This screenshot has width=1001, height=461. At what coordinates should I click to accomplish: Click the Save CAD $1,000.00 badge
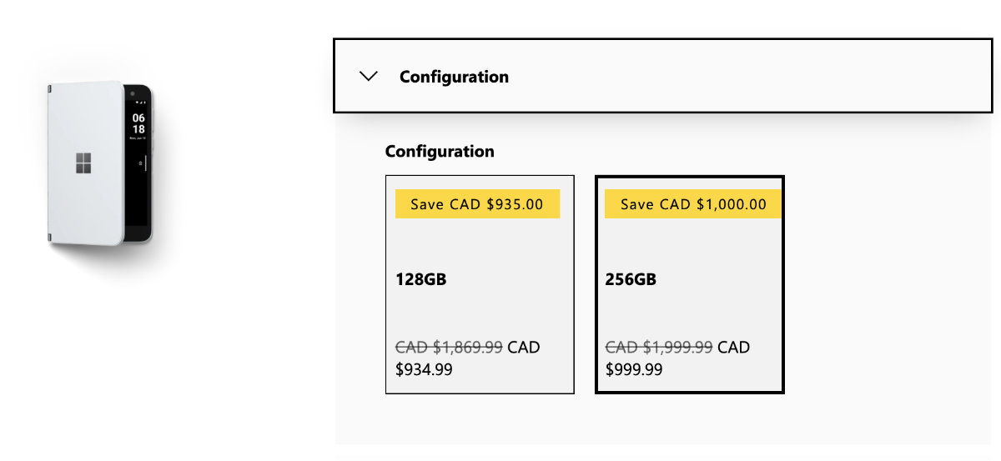(x=693, y=204)
